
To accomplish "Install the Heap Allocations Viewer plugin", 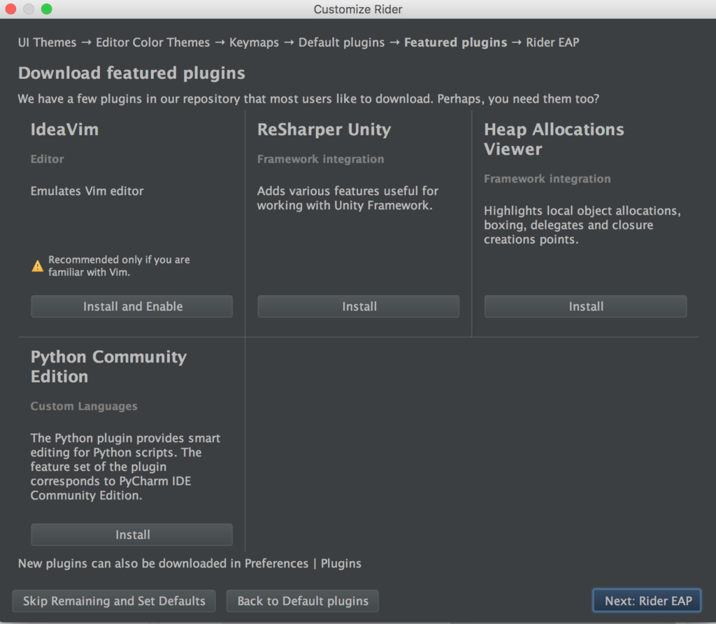I will [585, 306].
